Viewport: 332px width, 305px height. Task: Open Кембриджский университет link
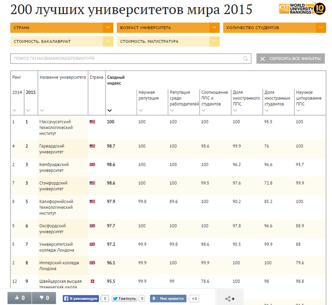54,167
